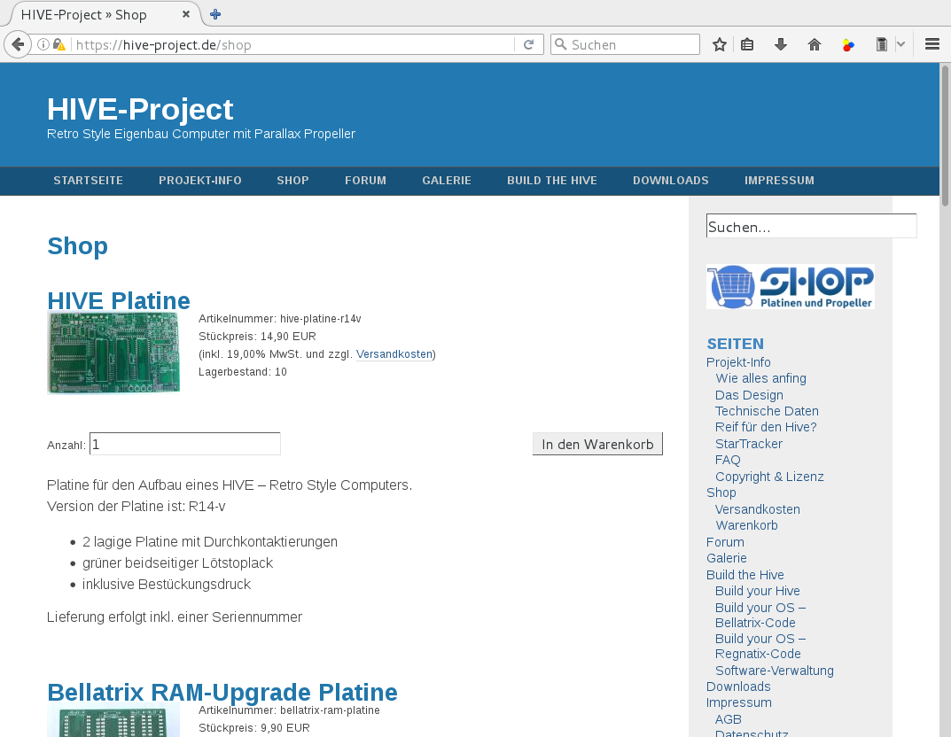Open the downloads arrow icon in toolbar
Viewport: 951px width, 737px height.
(x=781, y=44)
